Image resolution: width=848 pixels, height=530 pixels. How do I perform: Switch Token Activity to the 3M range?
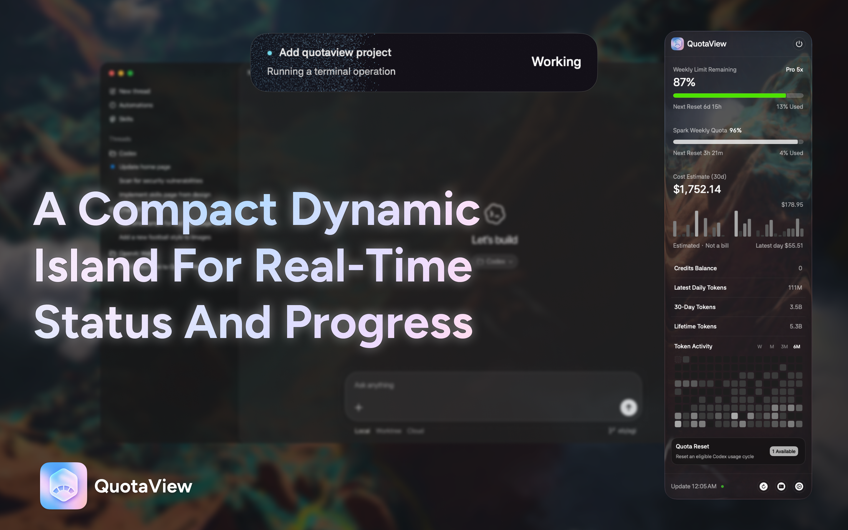[784, 347]
